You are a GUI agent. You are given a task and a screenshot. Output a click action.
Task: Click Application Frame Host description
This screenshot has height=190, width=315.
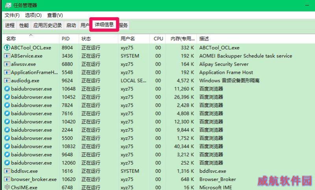226,72
